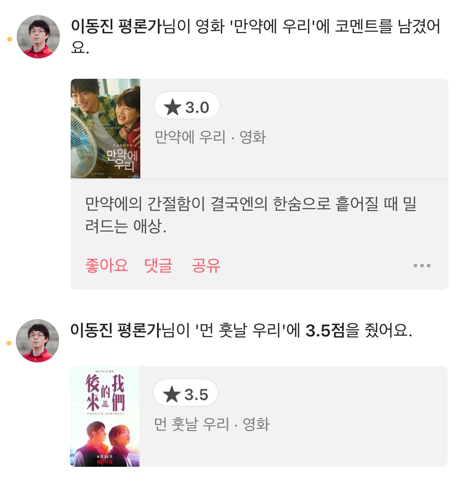Click first 이동진 평론가 profile avatar
Screen dimensions: 466x492
coord(38,37)
